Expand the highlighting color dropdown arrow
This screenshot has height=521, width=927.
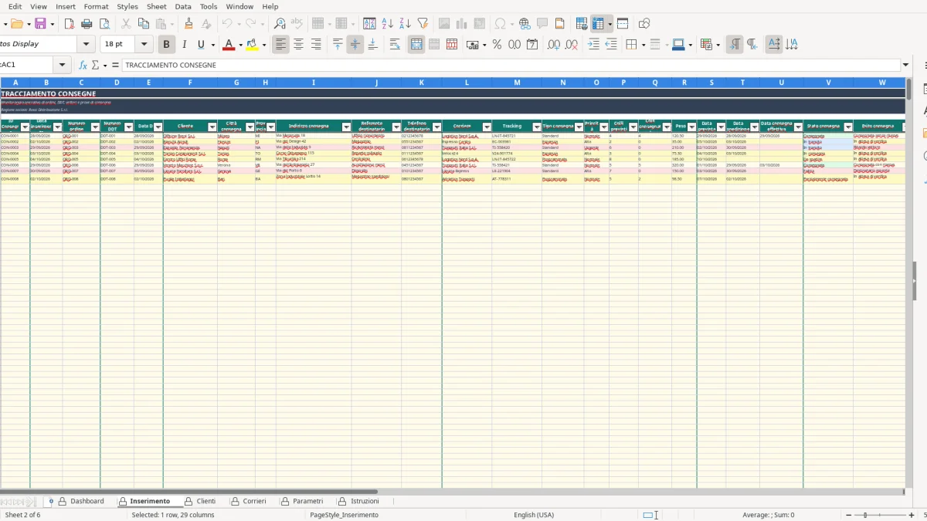pos(264,45)
